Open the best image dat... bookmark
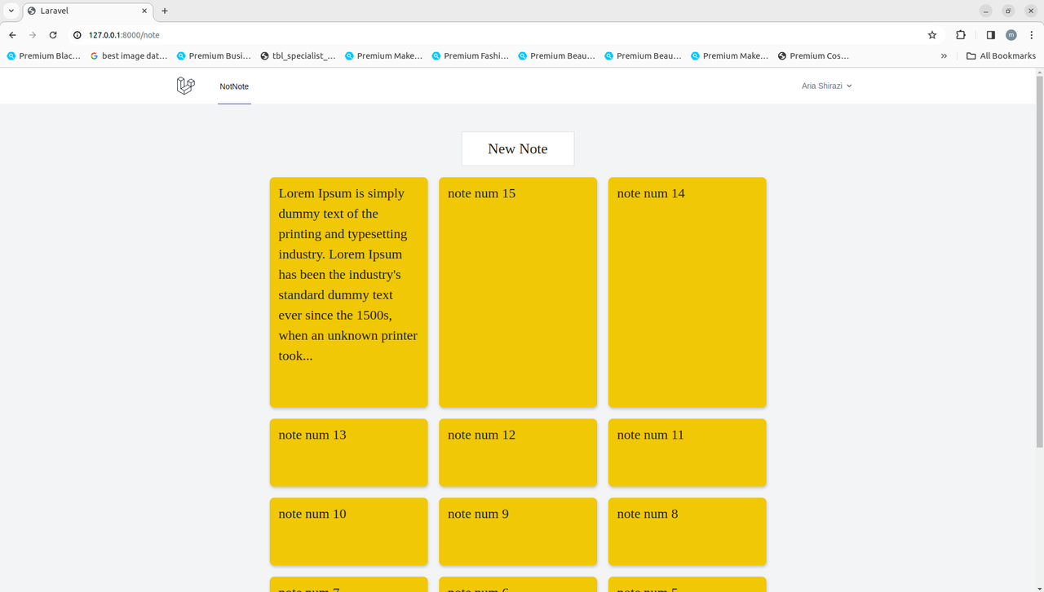 click(x=129, y=56)
